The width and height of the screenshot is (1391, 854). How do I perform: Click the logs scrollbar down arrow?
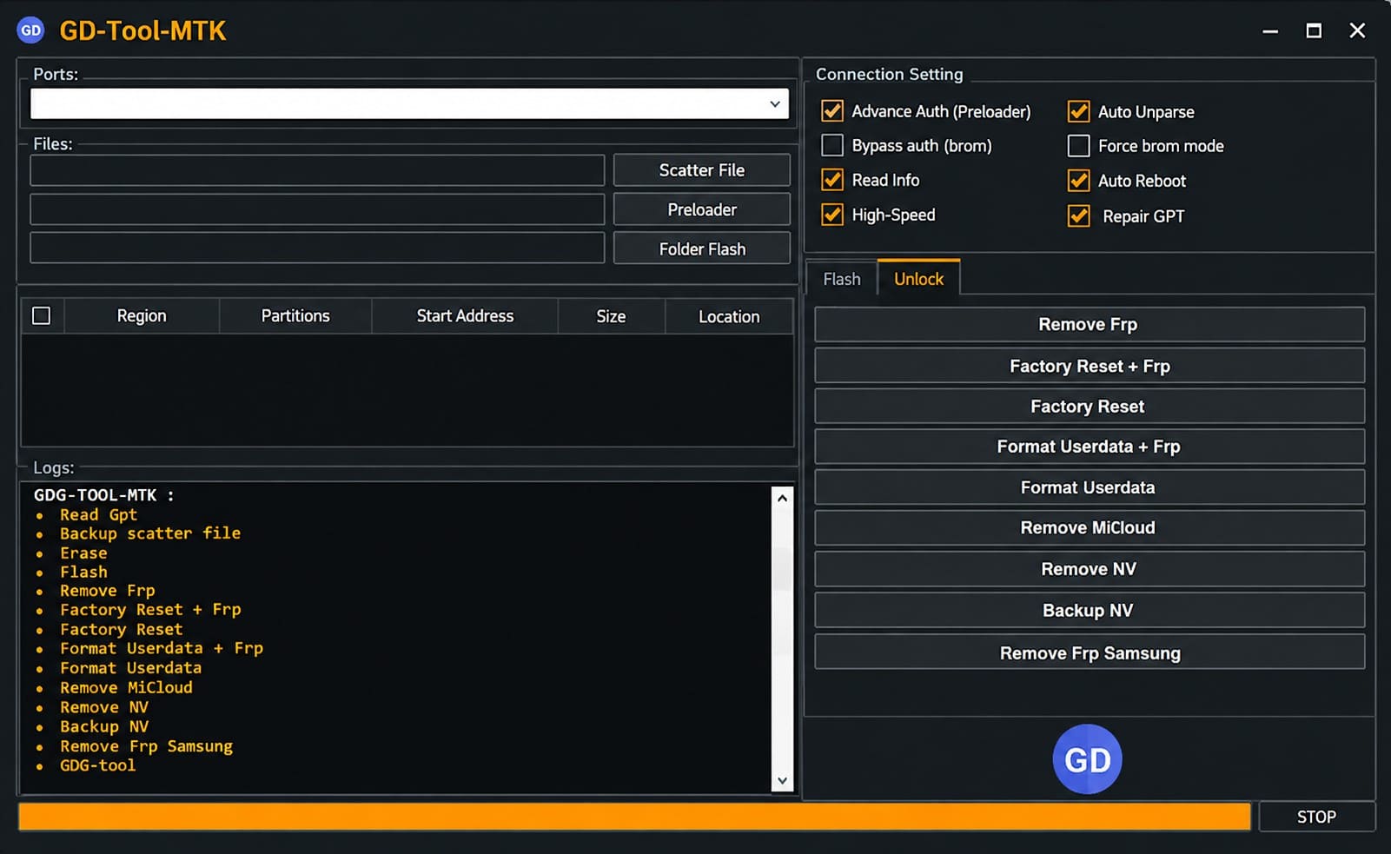point(782,780)
